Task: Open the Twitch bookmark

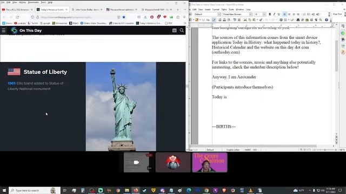Action: point(33,23)
